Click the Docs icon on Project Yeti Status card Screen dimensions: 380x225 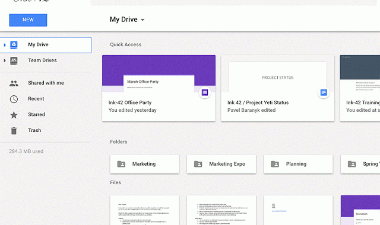pos(324,92)
